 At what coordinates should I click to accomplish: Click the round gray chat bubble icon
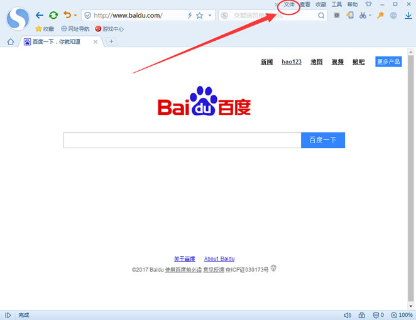pos(393,16)
